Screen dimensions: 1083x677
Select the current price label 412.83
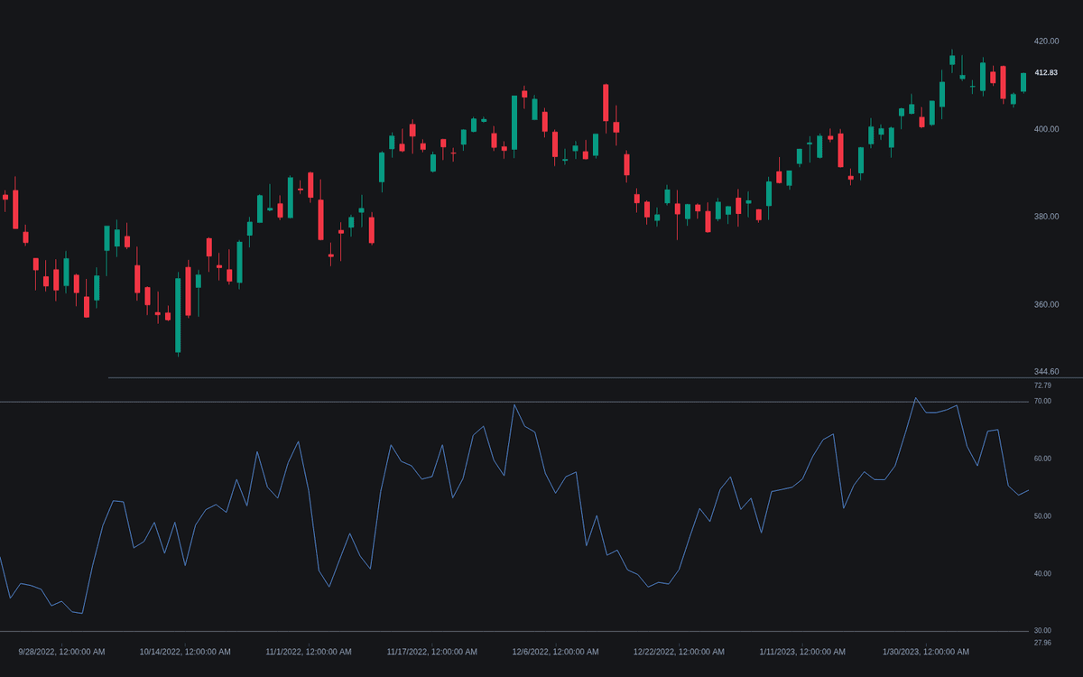1046,72
